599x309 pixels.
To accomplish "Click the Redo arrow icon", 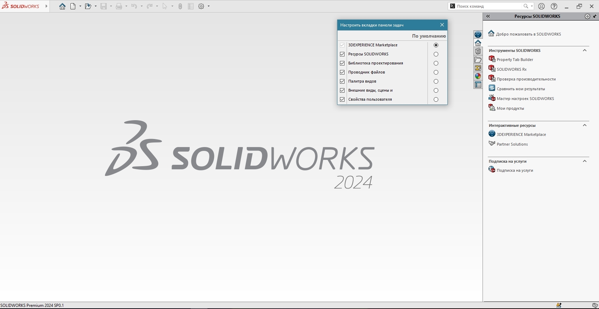I will [x=150, y=6].
